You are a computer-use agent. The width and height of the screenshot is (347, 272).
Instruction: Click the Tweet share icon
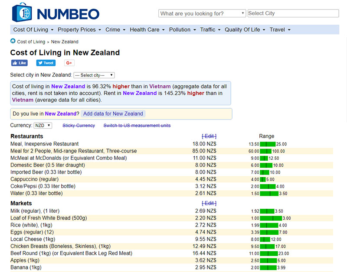tap(45, 62)
